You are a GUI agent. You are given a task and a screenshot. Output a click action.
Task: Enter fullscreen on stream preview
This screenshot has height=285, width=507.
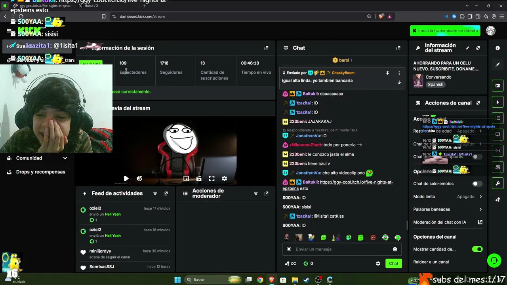[x=212, y=179]
